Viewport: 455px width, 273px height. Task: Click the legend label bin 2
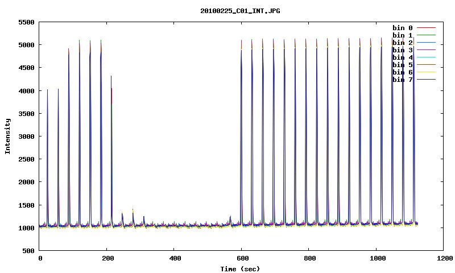coord(403,43)
